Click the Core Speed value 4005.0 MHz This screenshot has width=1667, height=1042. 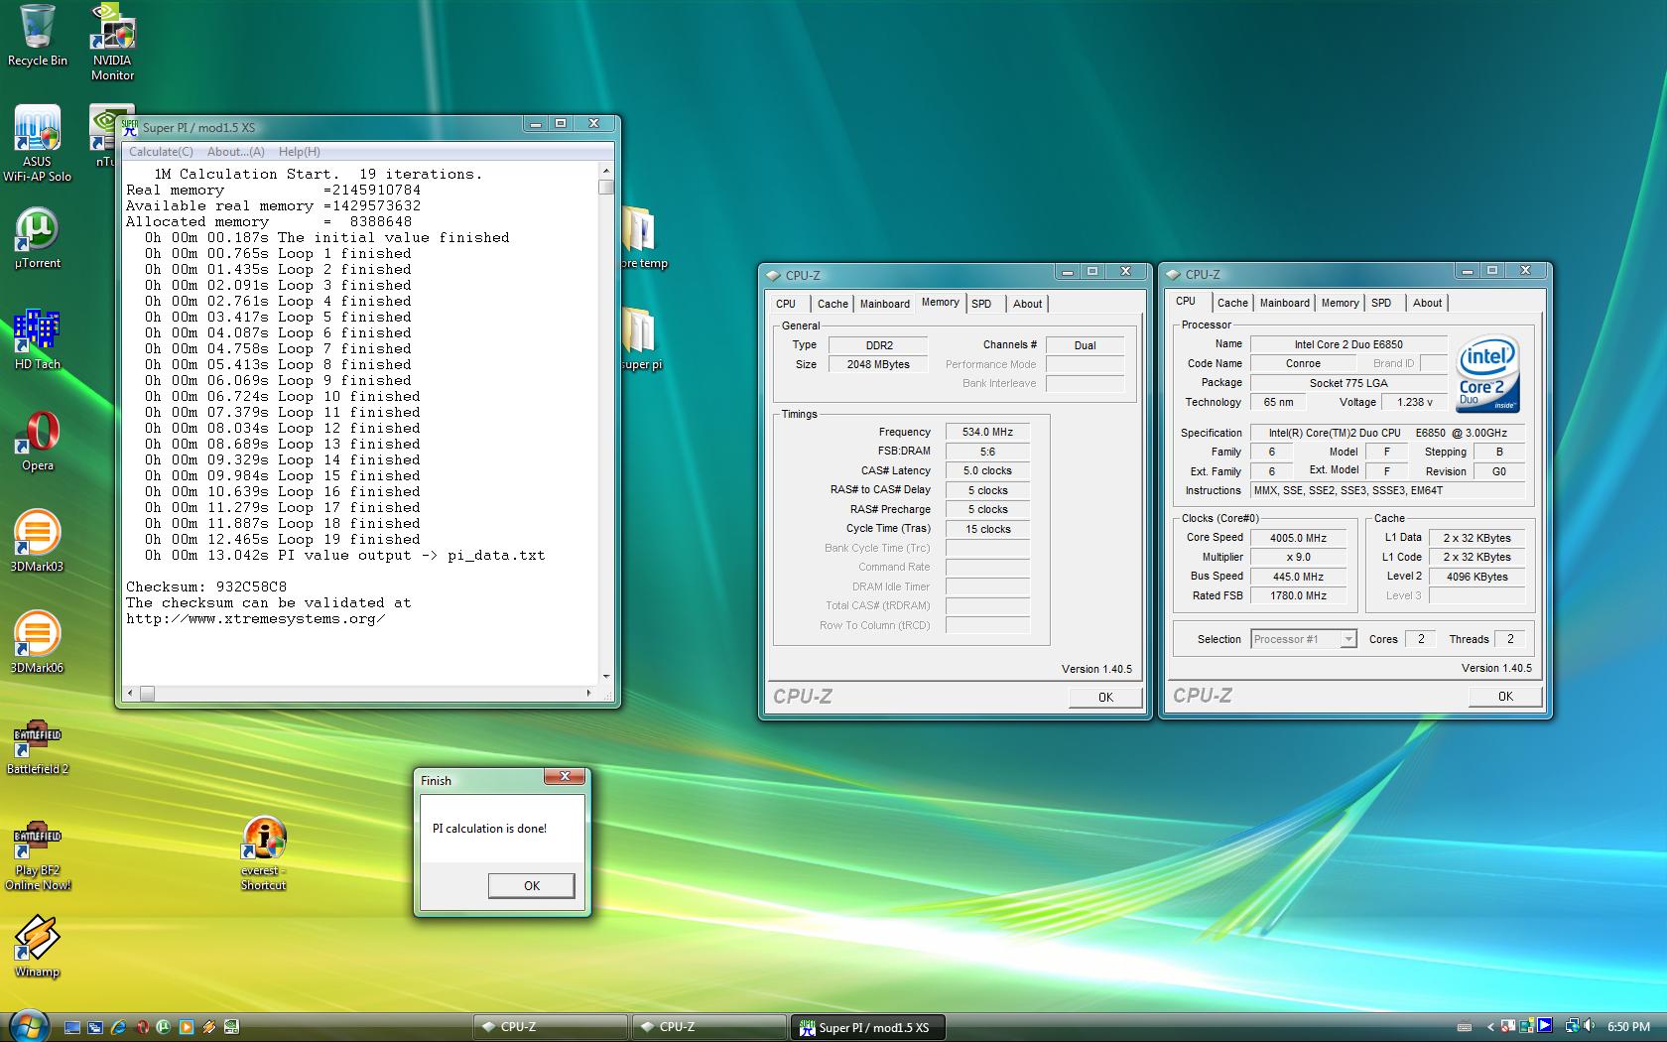click(x=1298, y=538)
